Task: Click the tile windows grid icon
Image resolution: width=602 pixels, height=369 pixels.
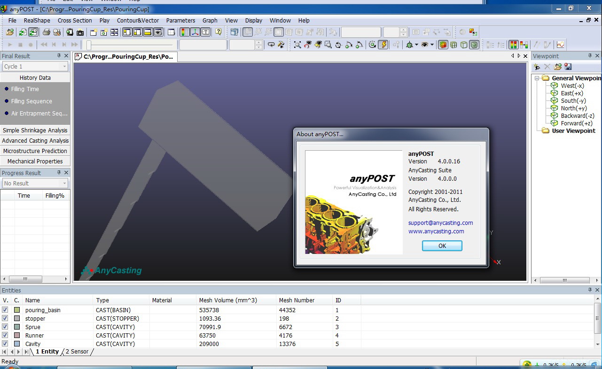Action: [114, 32]
